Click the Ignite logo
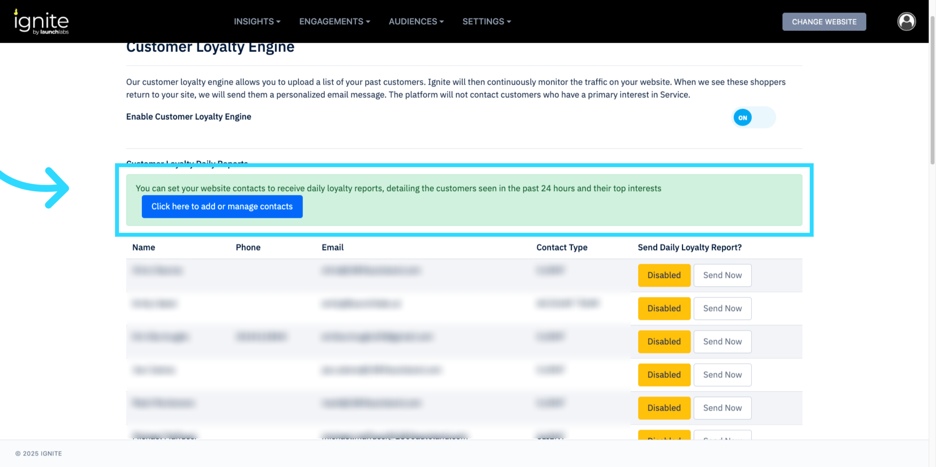This screenshot has width=936, height=467. pyautogui.click(x=41, y=22)
